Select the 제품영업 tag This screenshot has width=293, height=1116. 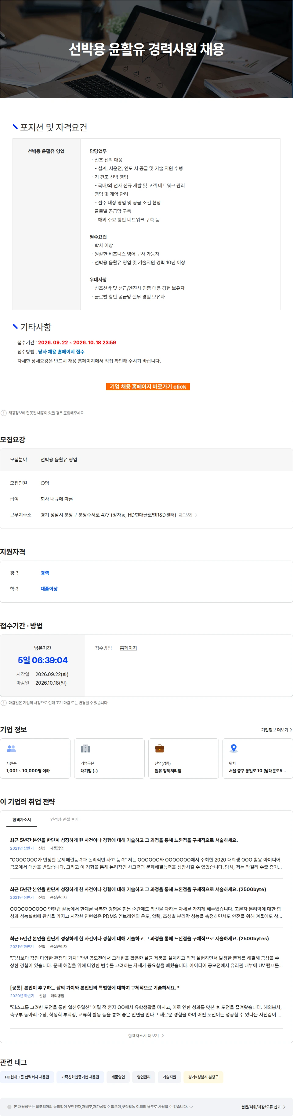click(x=118, y=1077)
